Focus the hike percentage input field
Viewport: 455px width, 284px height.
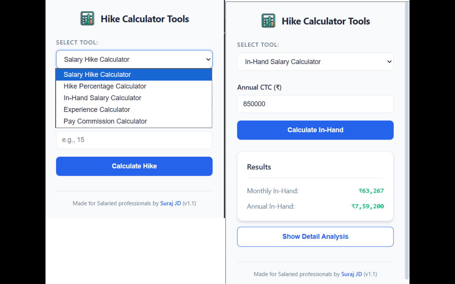pyautogui.click(x=134, y=140)
